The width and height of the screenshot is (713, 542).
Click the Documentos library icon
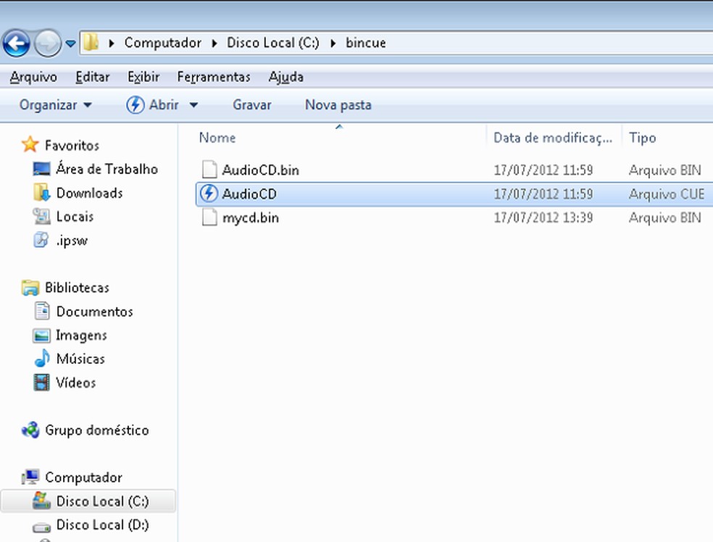42,311
